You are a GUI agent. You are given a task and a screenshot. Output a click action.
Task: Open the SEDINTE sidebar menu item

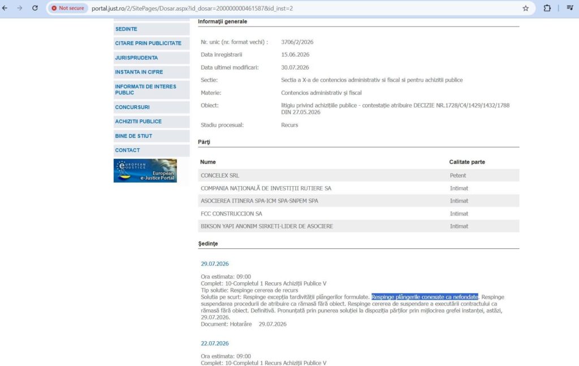click(x=152, y=29)
